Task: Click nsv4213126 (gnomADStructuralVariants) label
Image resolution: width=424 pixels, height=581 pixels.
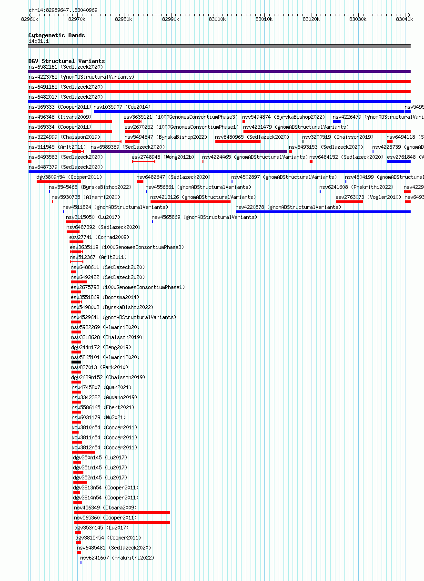Action: [203, 197]
